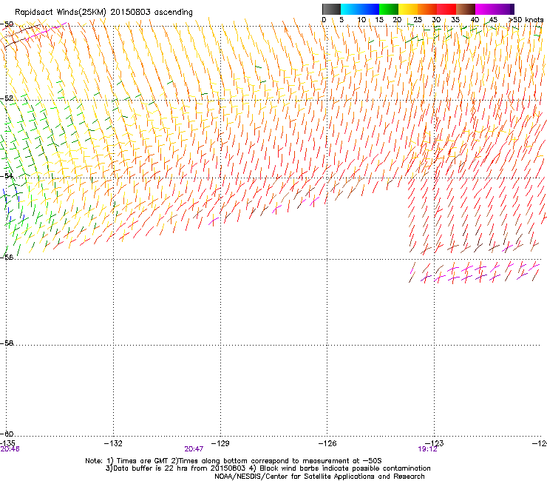Click the purple time label 20:47
The image size is (547, 481).
pos(194,449)
